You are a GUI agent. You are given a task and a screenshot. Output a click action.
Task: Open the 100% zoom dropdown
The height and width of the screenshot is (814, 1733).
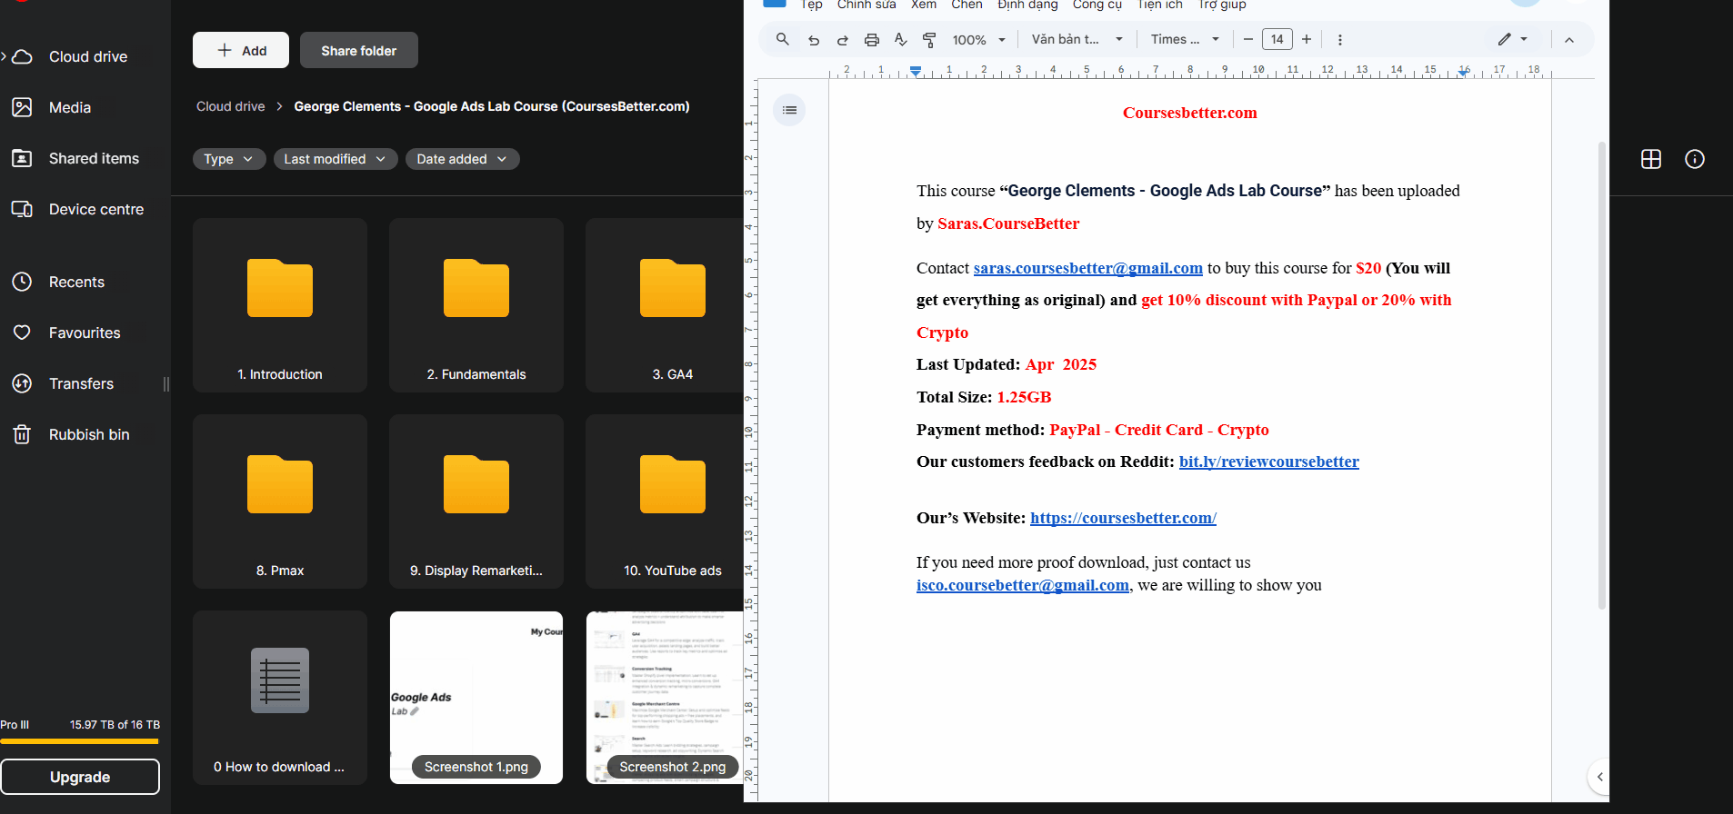pyautogui.click(x=978, y=40)
